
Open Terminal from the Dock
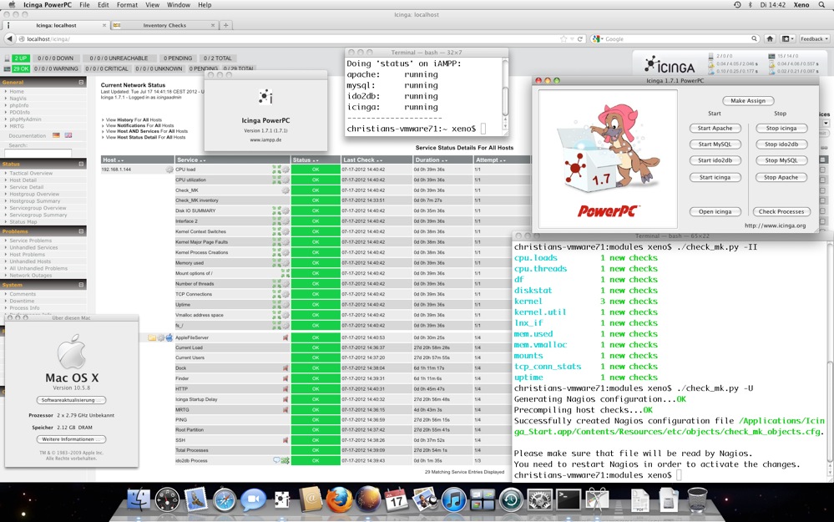tap(569, 500)
